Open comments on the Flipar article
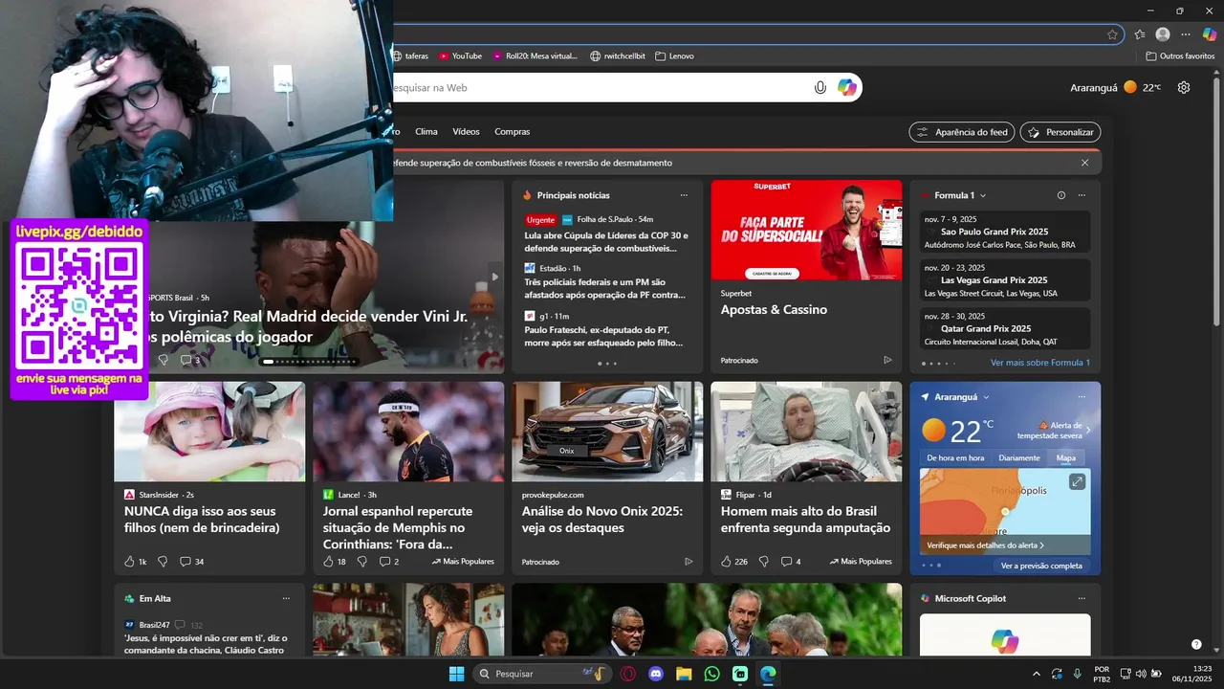Image resolution: width=1224 pixels, height=689 pixels. coord(791,562)
